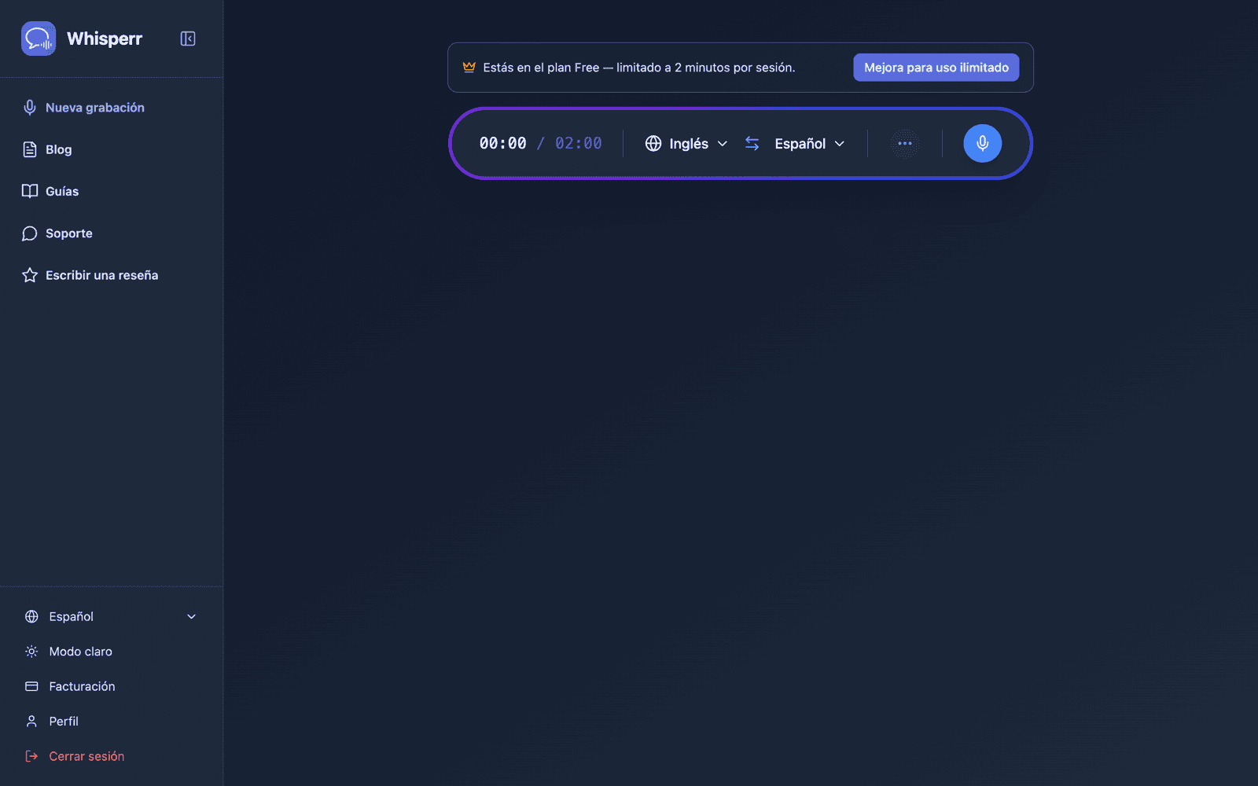Collapse the sidebar panel
Screen dimensions: 1258x786
[188, 39]
